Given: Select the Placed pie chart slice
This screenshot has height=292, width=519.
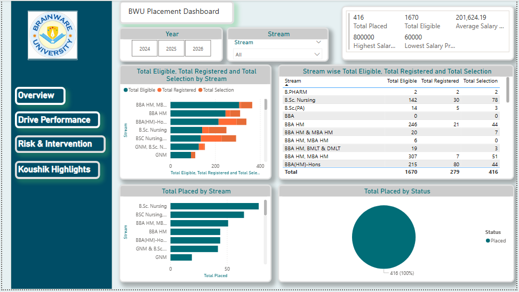Looking at the screenshot, I should click(x=384, y=237).
